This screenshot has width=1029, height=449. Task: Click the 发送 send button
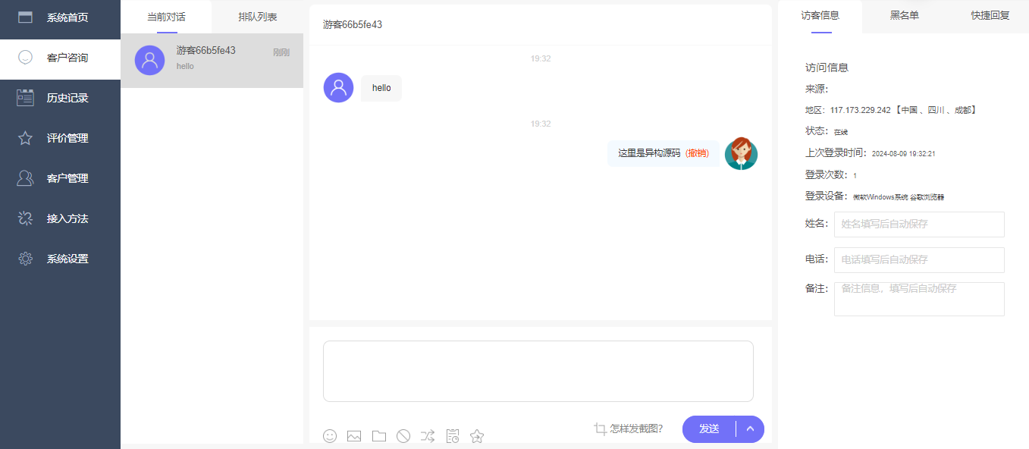pos(709,429)
